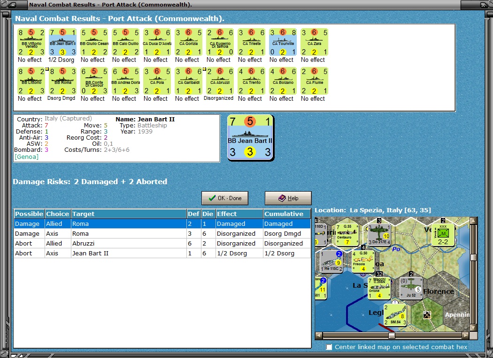This screenshot has height=358, width=493.
Task: Choose the CA Trieste ship counter
Action: [251, 42]
